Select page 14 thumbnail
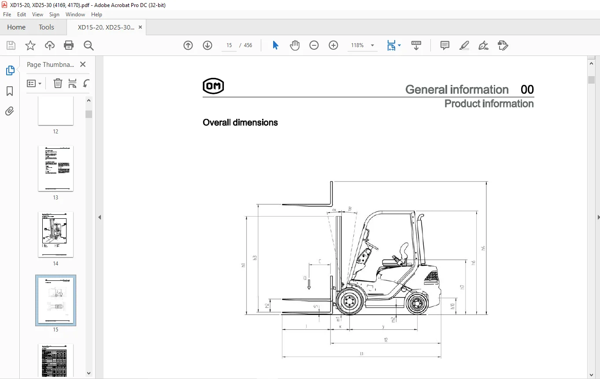The image size is (600, 379). click(x=56, y=235)
